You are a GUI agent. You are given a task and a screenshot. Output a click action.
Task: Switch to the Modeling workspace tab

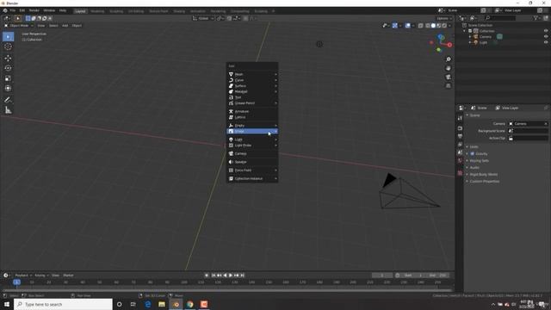pyautogui.click(x=97, y=11)
